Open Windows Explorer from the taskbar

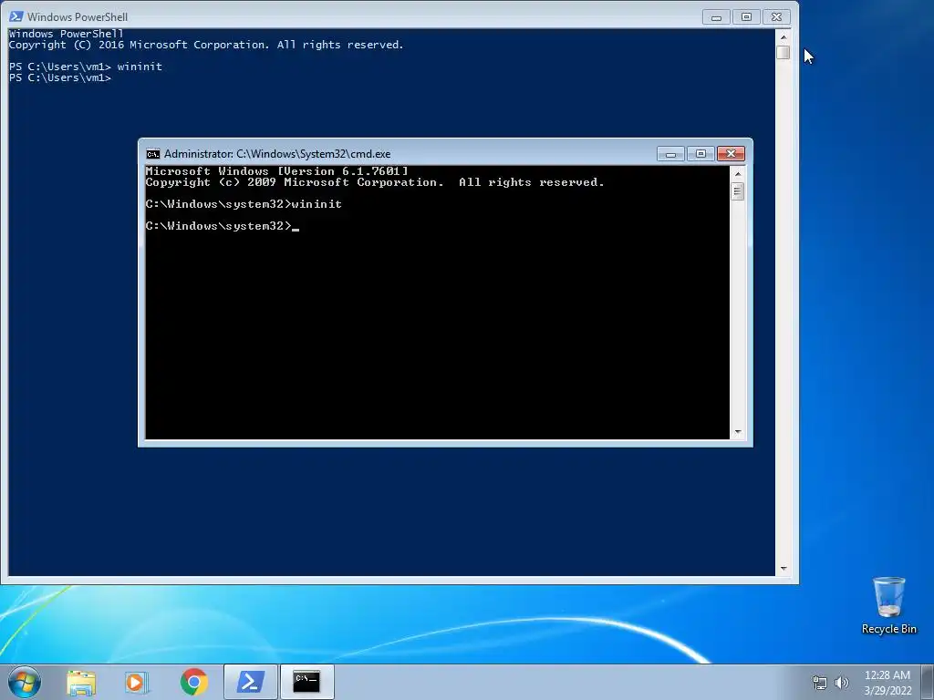81,682
